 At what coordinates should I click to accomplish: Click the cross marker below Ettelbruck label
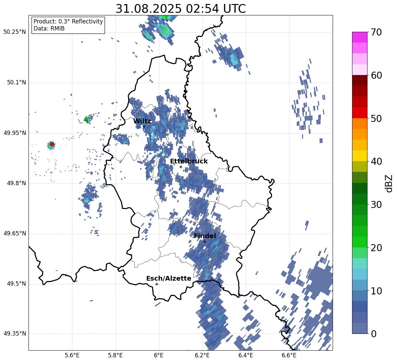point(181,167)
